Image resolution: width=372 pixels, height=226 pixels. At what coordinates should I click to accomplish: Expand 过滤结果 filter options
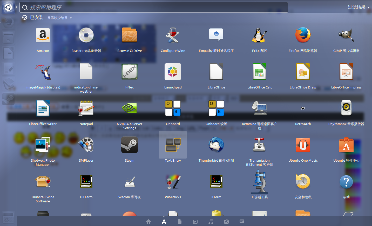pos(358,7)
